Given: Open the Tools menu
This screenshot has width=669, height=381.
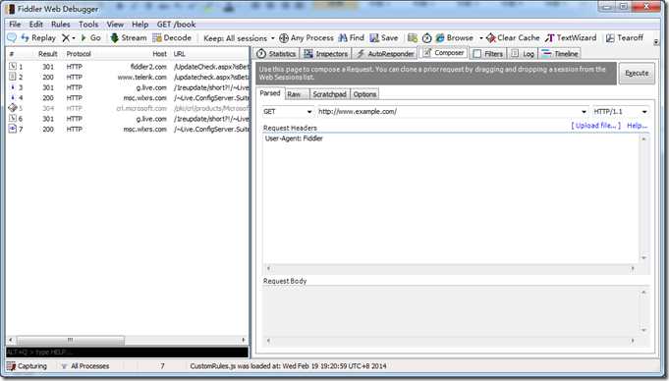Looking at the screenshot, I should 88,25.
